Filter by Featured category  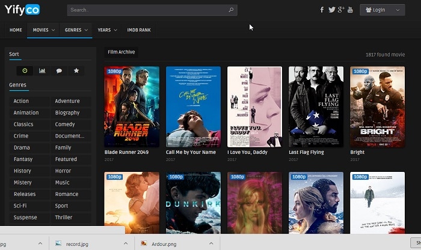pos(71,159)
